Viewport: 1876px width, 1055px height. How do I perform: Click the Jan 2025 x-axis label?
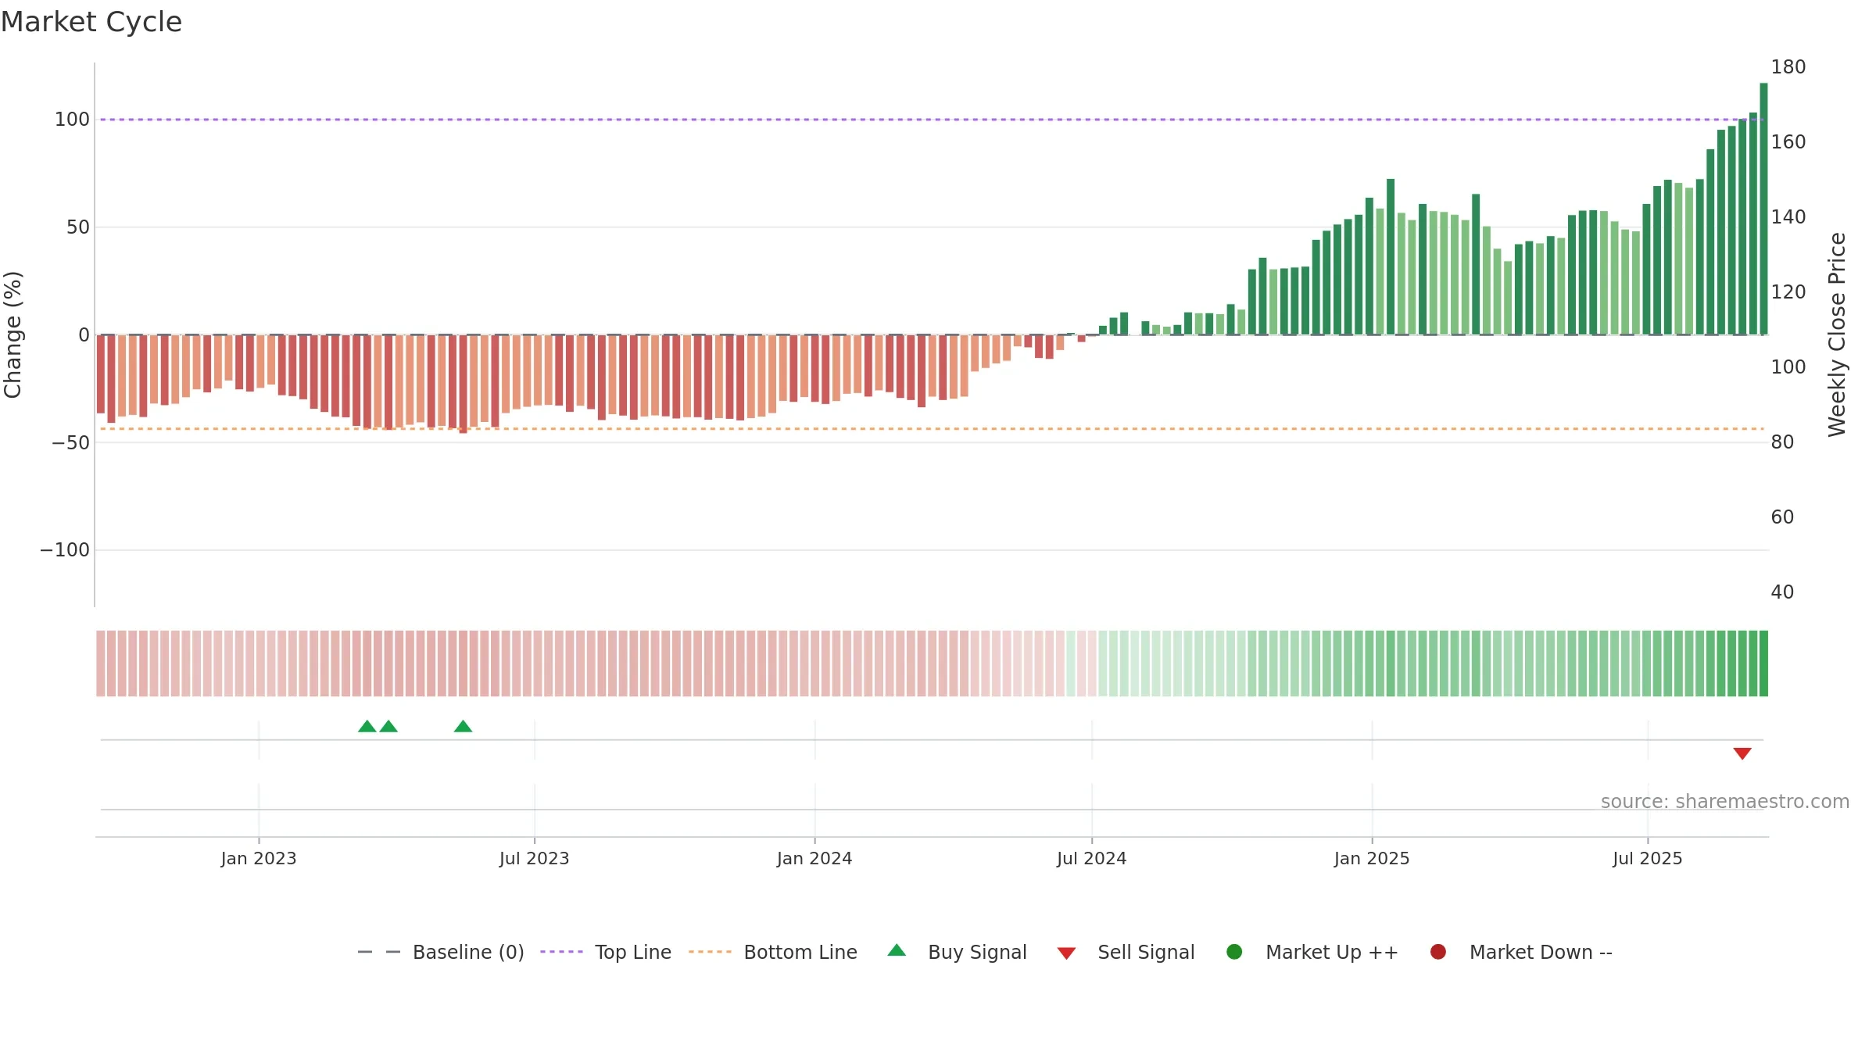(x=1372, y=858)
